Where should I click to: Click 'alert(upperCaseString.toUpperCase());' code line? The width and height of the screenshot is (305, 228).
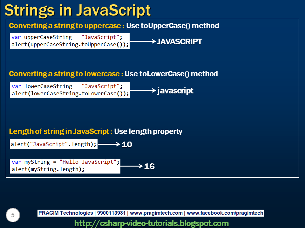(x=70, y=45)
